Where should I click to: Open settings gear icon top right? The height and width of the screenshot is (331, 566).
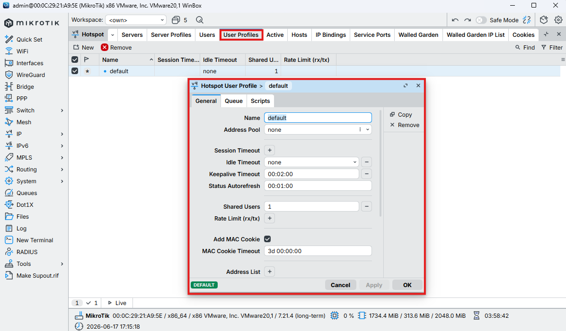[558, 20]
